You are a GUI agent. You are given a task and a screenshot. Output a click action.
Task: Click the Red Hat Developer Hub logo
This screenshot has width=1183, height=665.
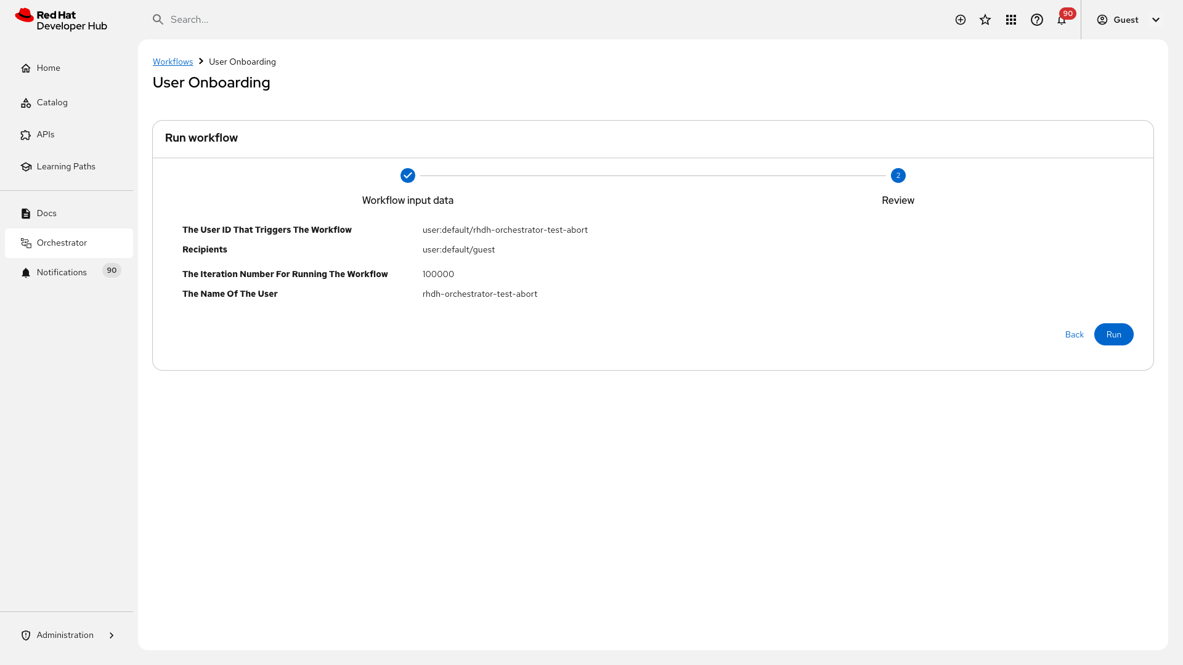61,20
